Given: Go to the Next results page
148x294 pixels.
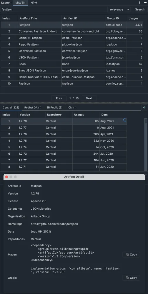Looking at the screenshot, I should (x=89, y=98).
